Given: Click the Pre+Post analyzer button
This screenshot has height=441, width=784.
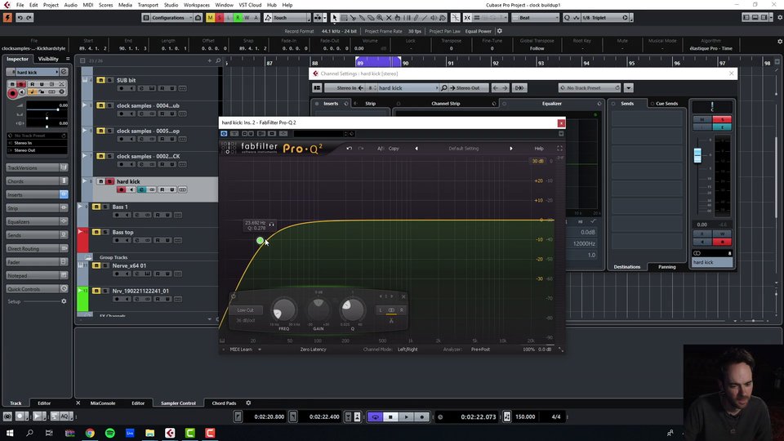Looking at the screenshot, I should pos(480,350).
